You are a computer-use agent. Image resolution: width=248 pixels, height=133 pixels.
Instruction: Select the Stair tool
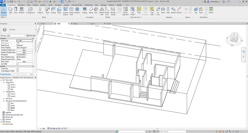pyautogui.click(x=96, y=10)
